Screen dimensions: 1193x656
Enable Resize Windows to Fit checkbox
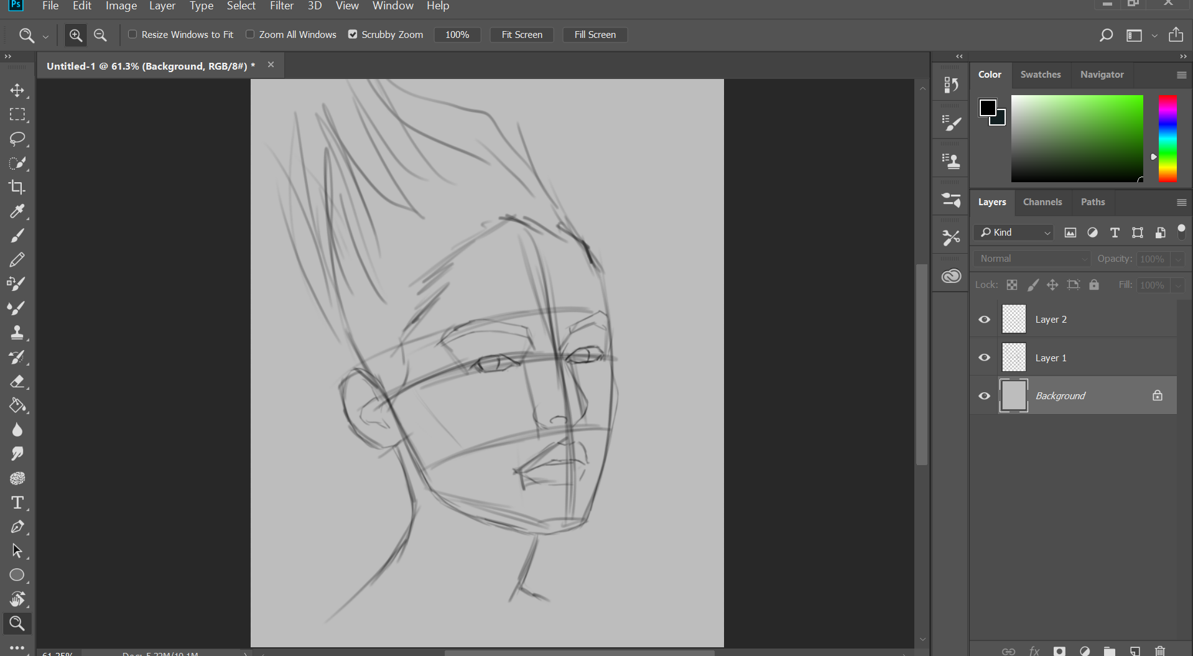(132, 35)
